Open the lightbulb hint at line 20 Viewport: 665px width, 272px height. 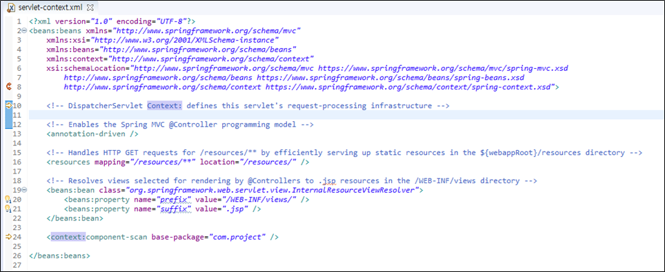click(x=8, y=199)
